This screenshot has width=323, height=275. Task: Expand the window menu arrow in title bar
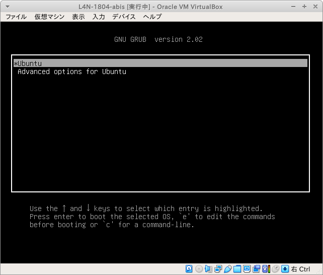click(x=6, y=7)
